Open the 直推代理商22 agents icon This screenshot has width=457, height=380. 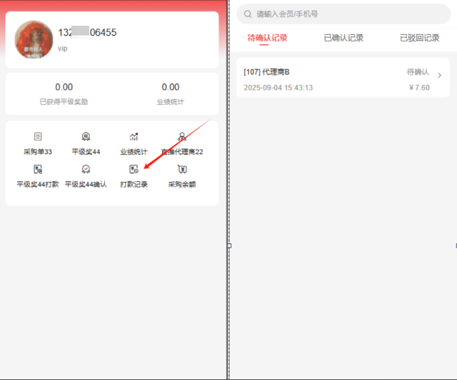click(182, 137)
